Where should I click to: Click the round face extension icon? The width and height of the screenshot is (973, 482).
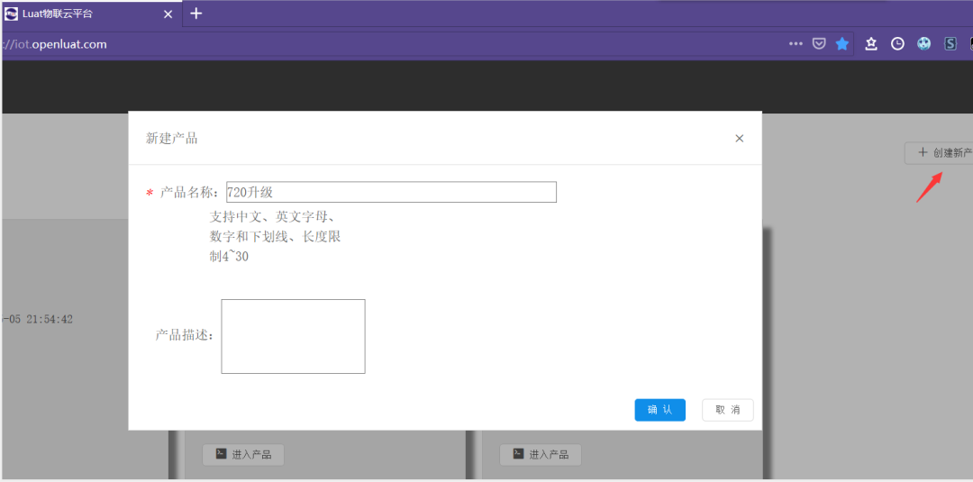point(923,43)
